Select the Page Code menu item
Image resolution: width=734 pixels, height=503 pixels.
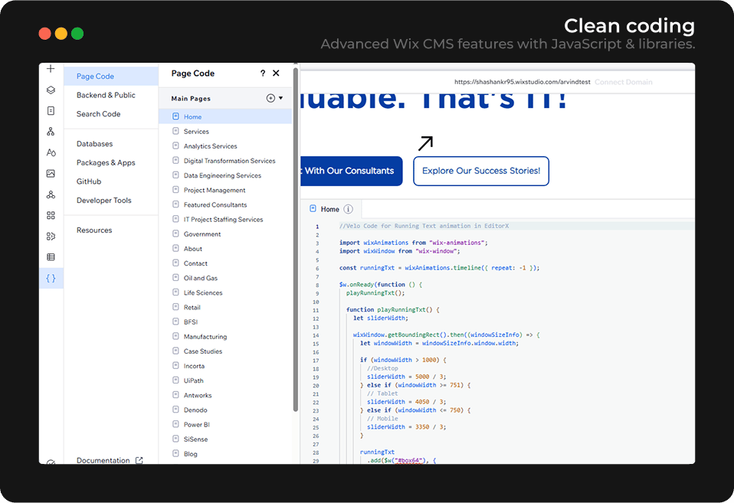[x=111, y=77]
